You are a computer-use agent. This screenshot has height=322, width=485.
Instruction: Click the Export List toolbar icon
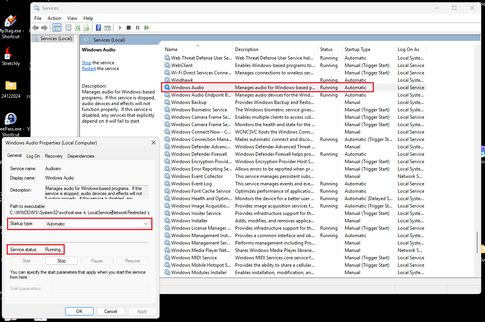point(87,28)
